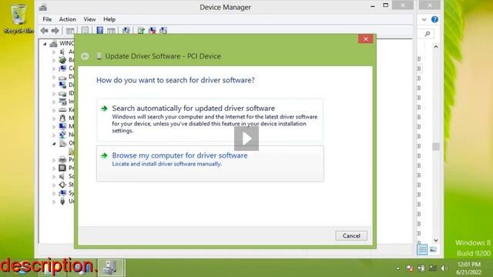Select the USB controllers icon in tree
Viewport: 493px width, 277px height.
pyautogui.click(x=62, y=202)
